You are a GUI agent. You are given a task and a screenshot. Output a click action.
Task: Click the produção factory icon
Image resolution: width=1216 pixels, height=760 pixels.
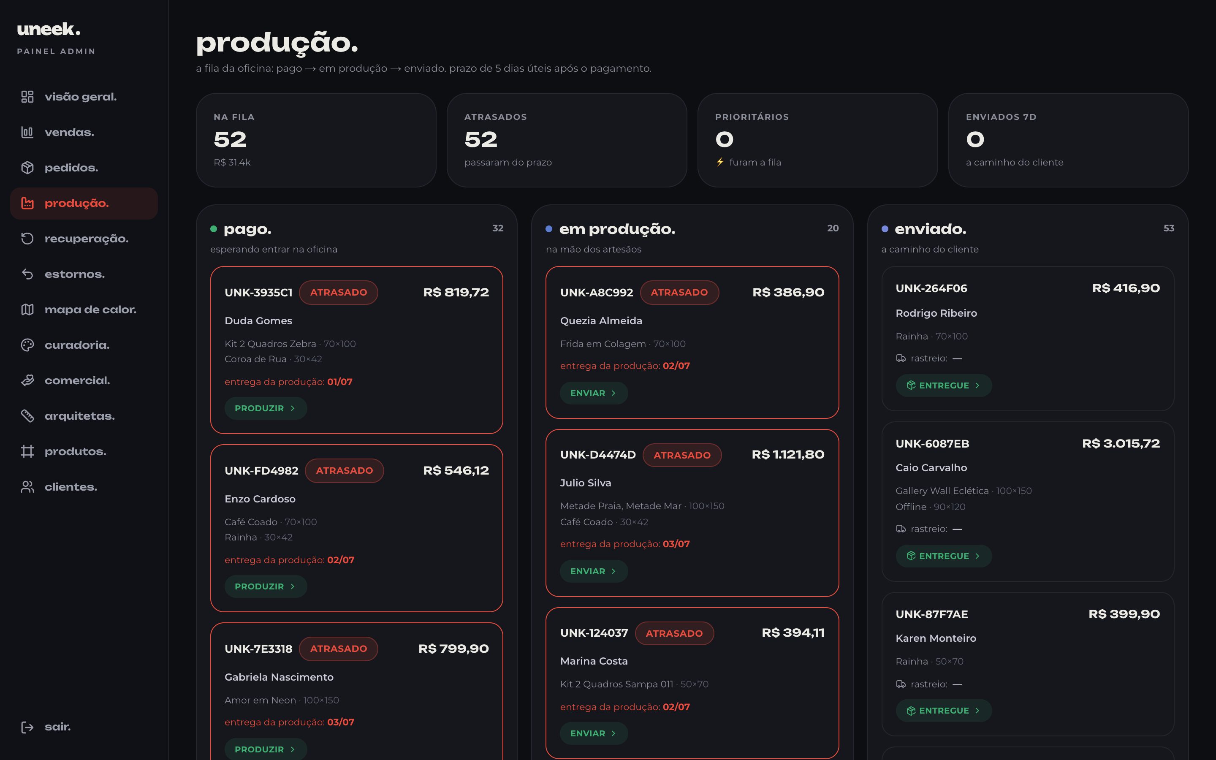(27, 203)
